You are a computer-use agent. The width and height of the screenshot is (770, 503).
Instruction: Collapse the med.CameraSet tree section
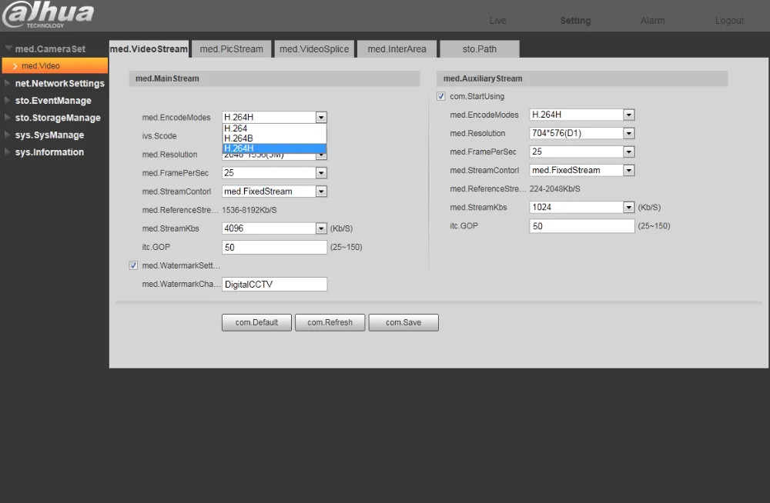coord(8,48)
